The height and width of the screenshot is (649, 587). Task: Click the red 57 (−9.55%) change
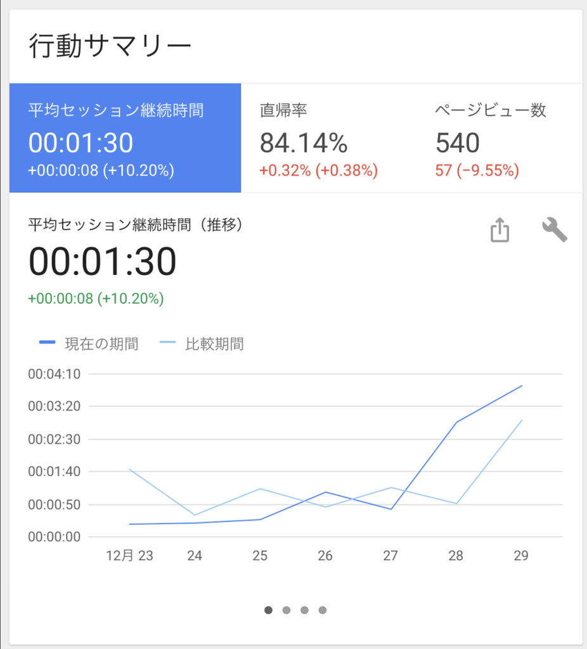click(x=477, y=170)
